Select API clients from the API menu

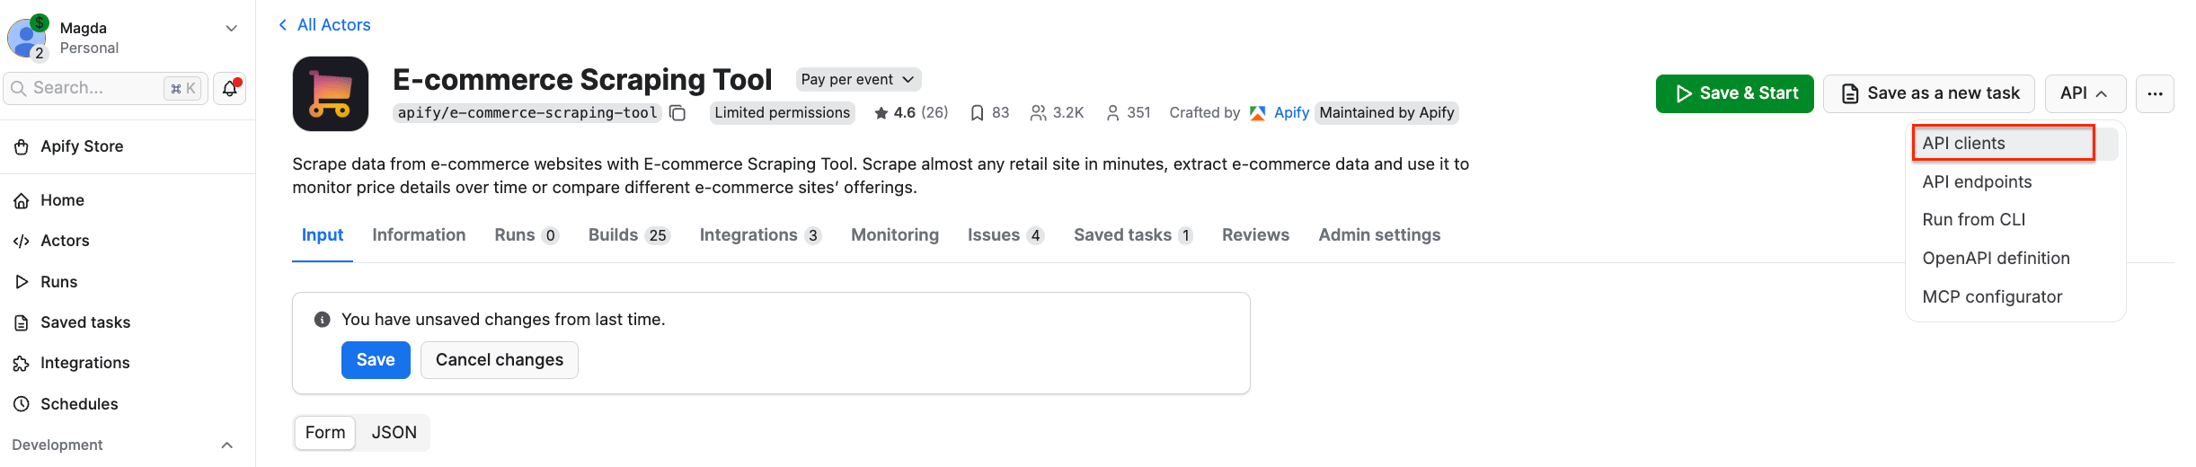click(2015, 144)
